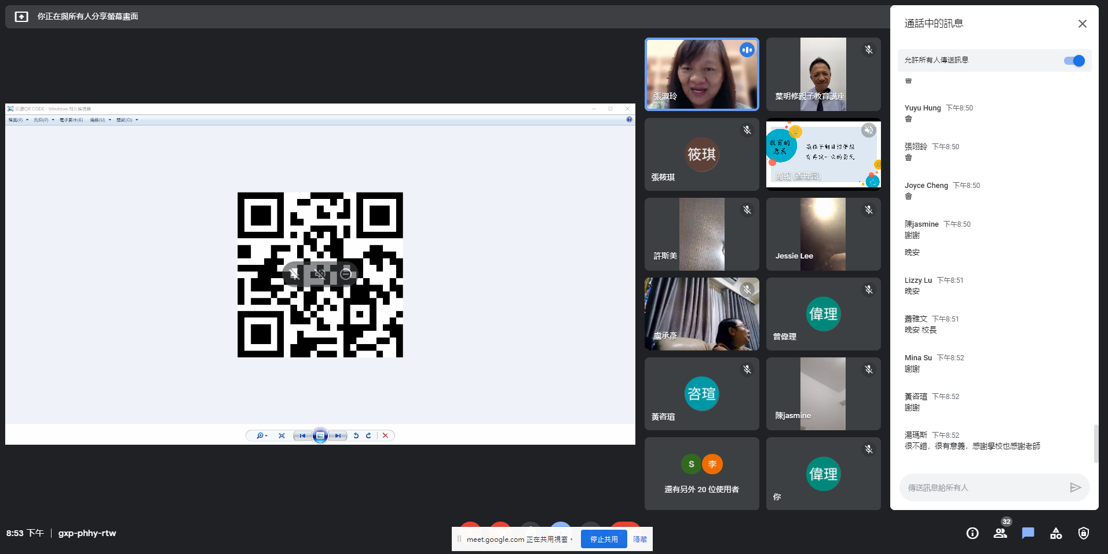The height and width of the screenshot is (554, 1108).
Task: Hide the sharing notification bar
Action: point(640,539)
